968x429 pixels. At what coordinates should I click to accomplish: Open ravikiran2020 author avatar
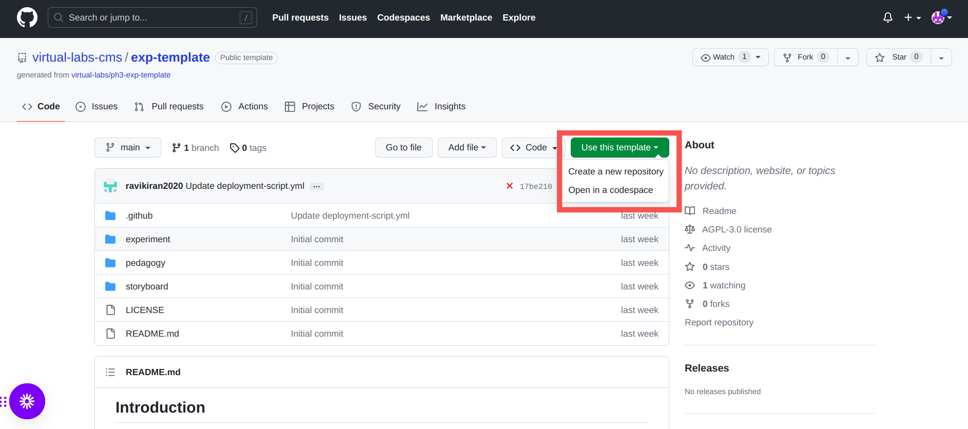[110, 186]
